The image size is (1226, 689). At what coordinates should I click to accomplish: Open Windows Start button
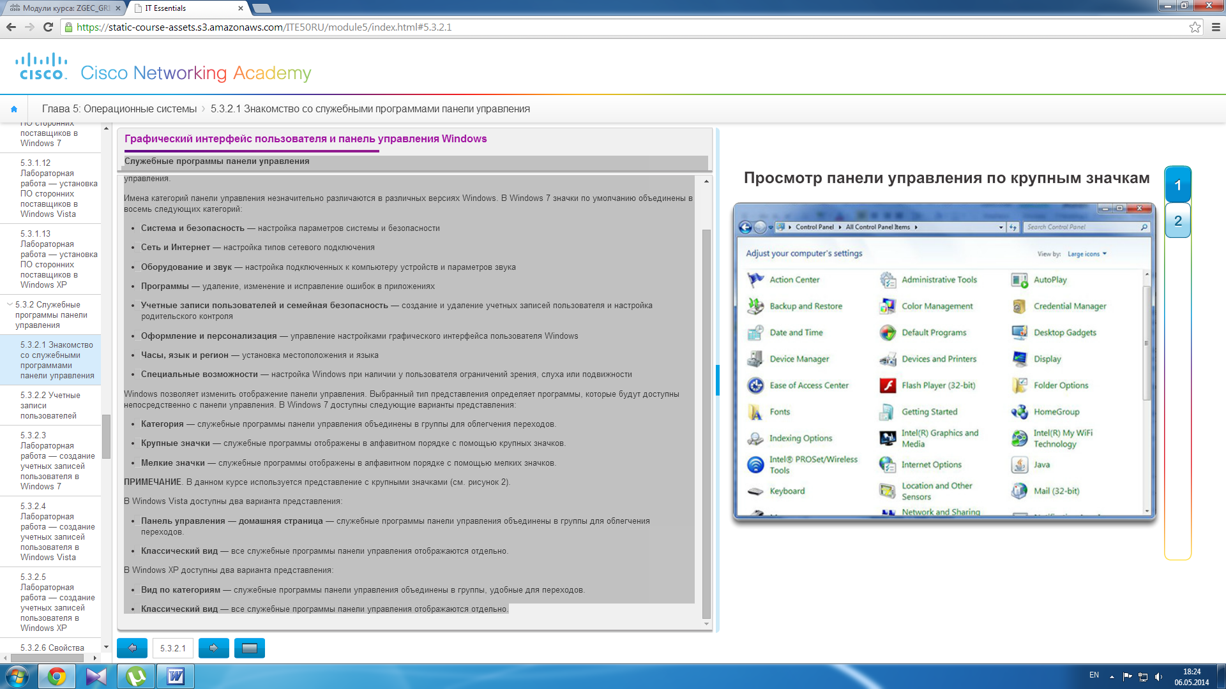17,676
